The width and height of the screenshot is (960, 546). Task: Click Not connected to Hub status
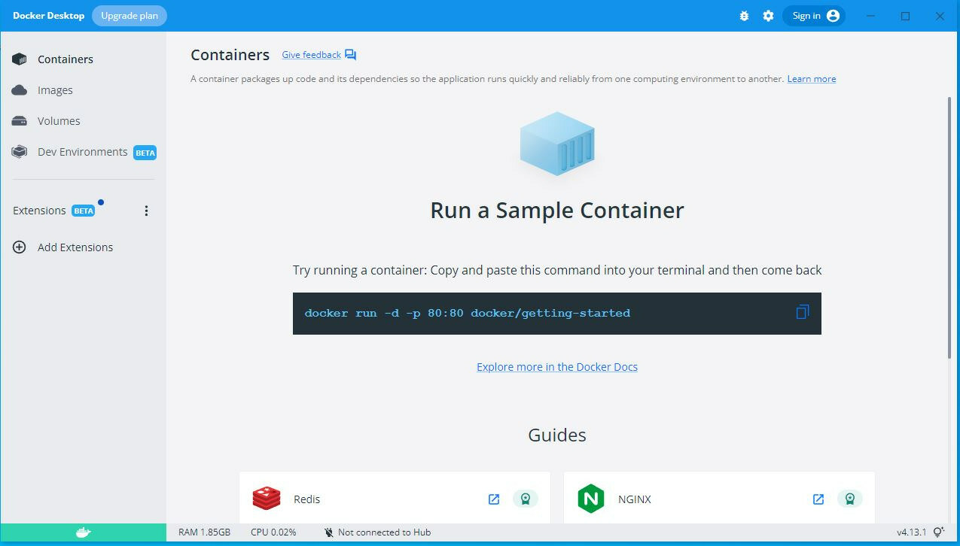click(x=384, y=532)
